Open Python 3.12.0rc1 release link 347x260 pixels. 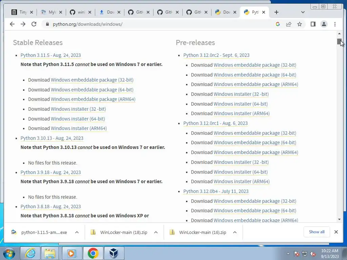216,123
